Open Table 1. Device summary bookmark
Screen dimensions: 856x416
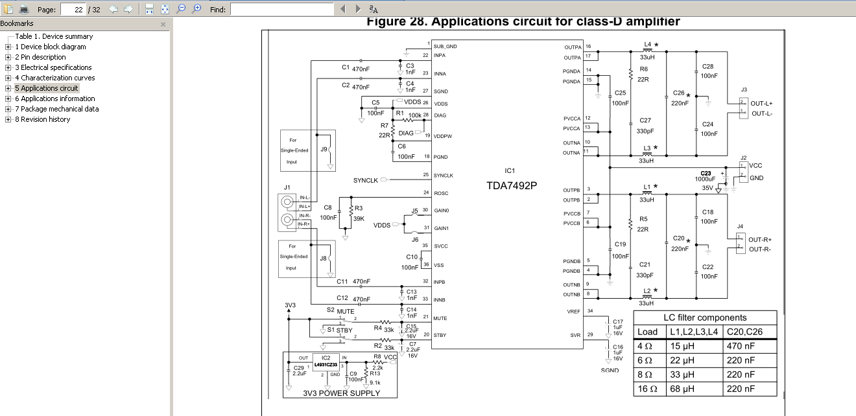[54, 36]
